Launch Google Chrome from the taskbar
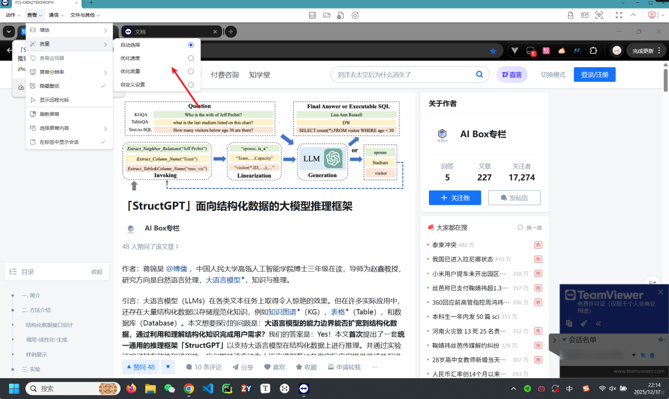 coord(189,388)
